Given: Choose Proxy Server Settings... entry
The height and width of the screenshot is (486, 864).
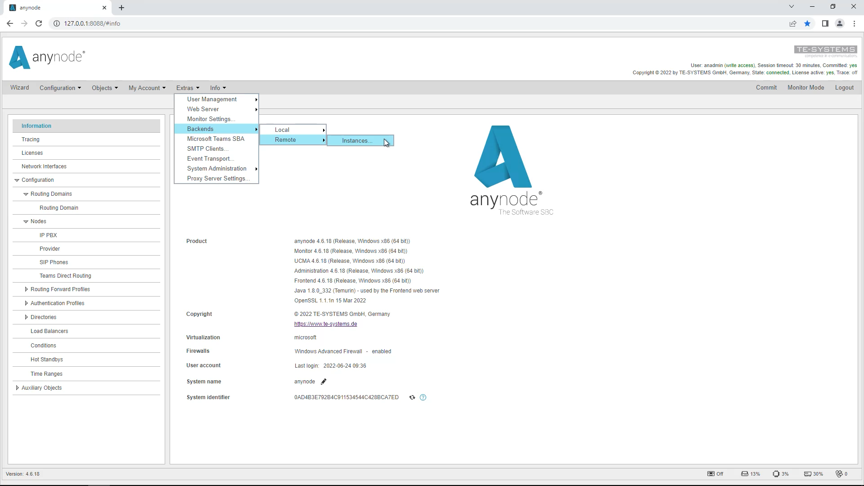Looking at the screenshot, I should pos(216,179).
